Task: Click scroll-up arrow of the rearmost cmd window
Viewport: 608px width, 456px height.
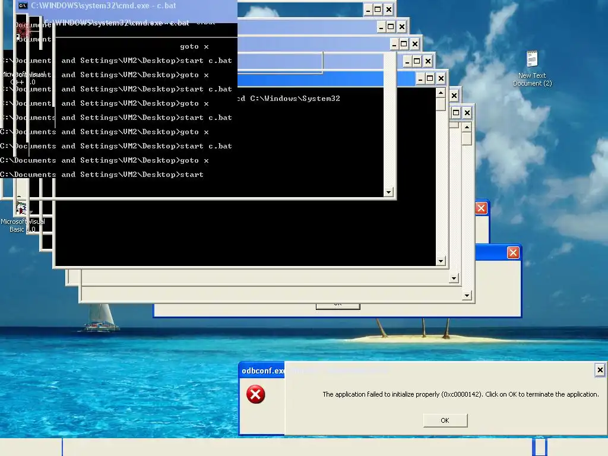Action: [467, 127]
